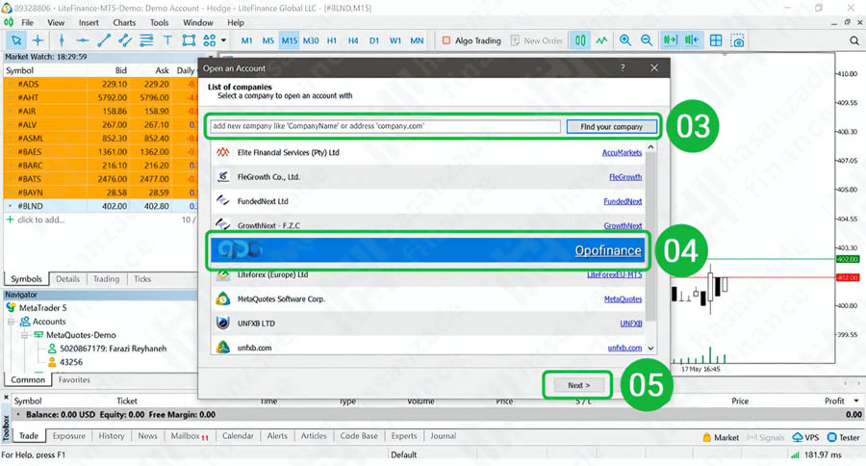866x466 pixels.
Task: Select the trendline drawing tool
Action: tap(104, 40)
